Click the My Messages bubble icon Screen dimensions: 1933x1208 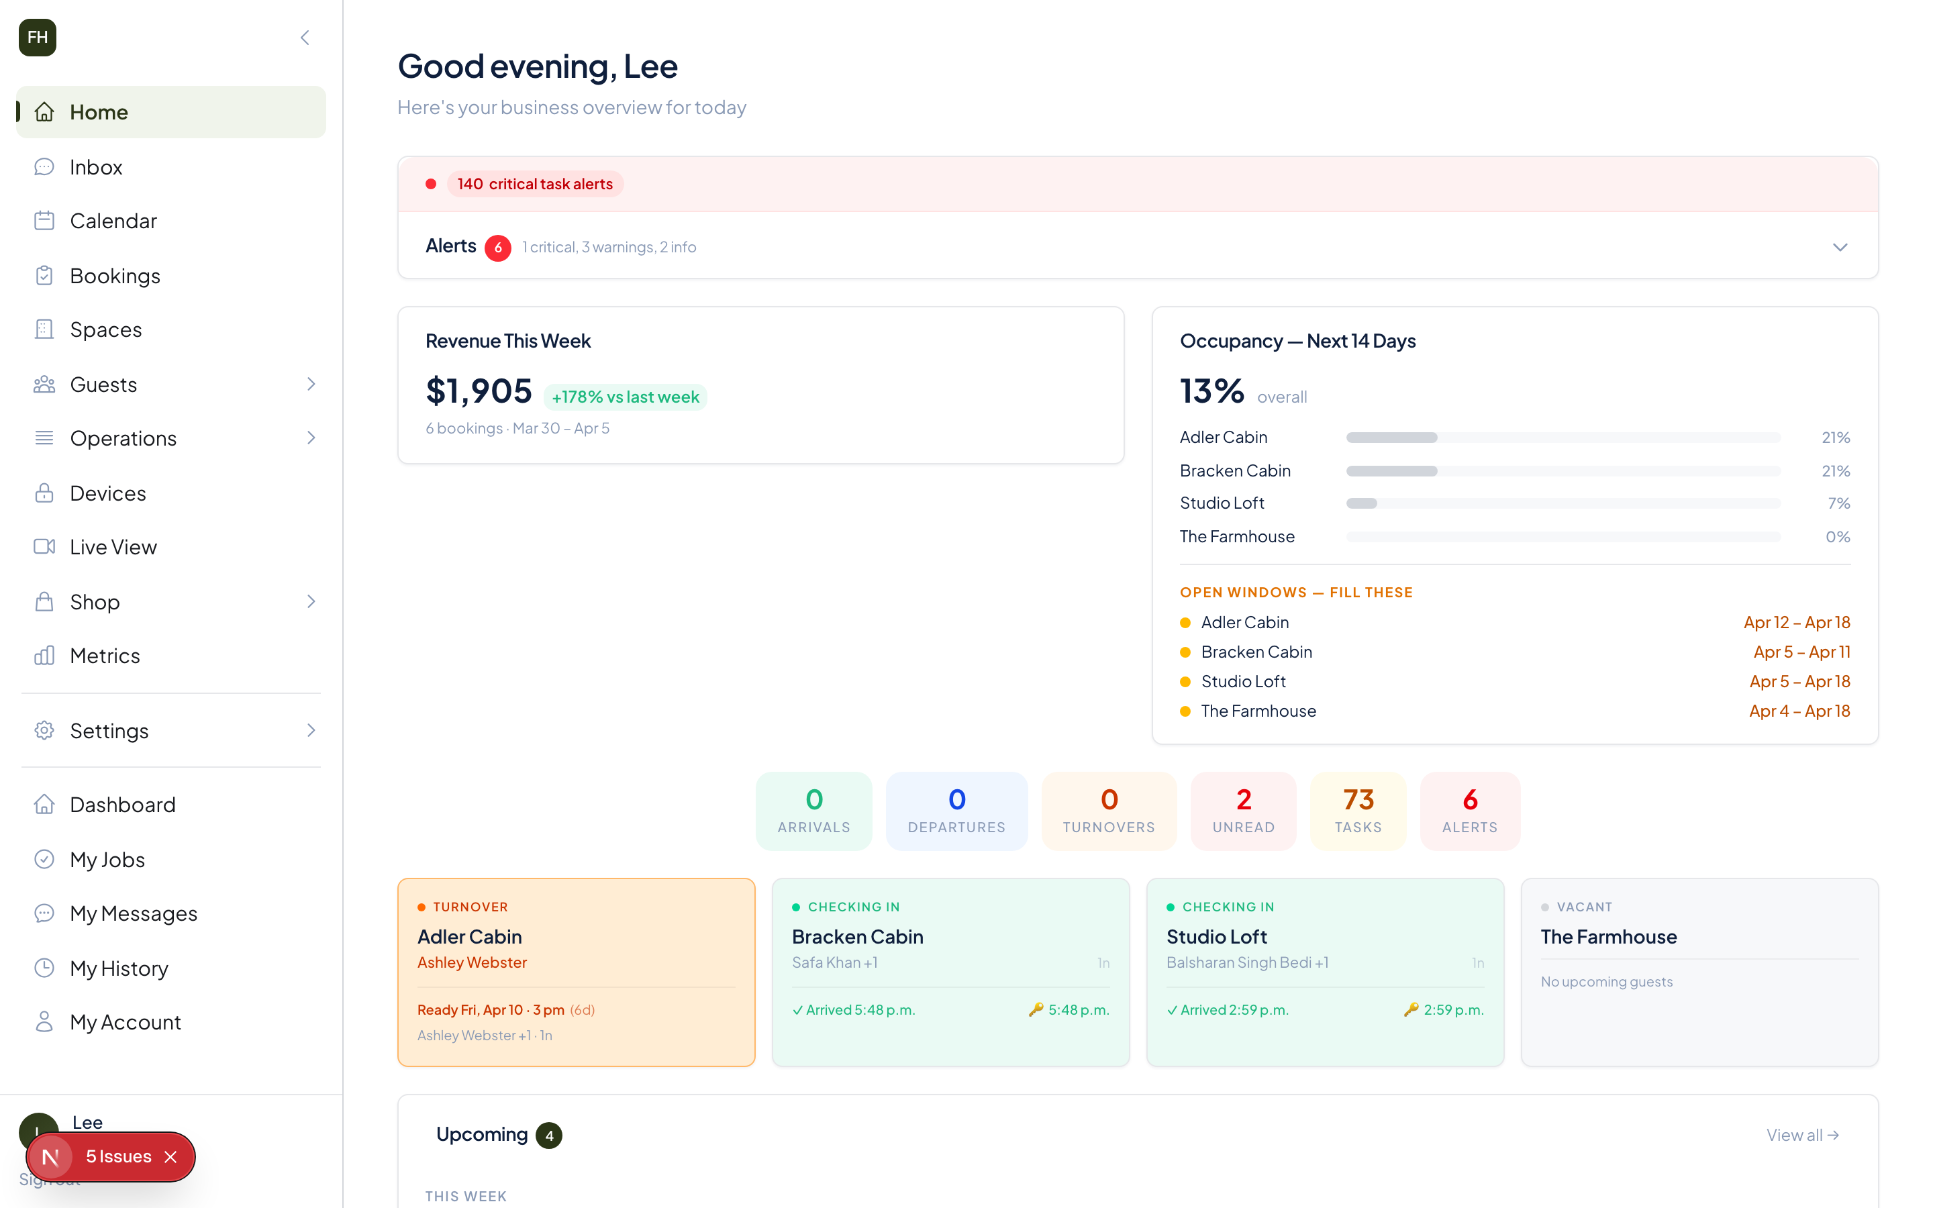coord(45,913)
